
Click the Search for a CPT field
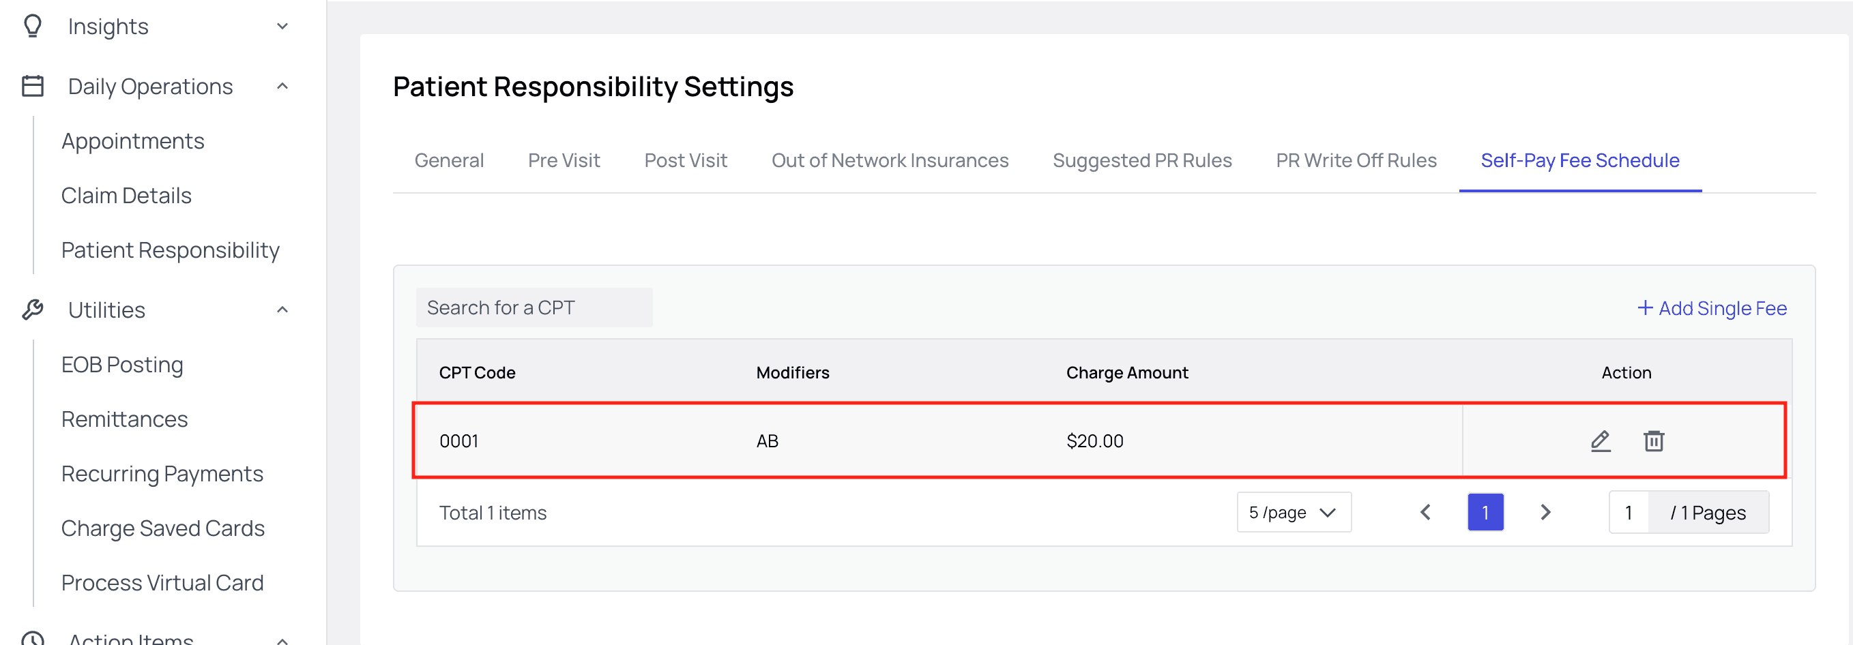(x=534, y=307)
